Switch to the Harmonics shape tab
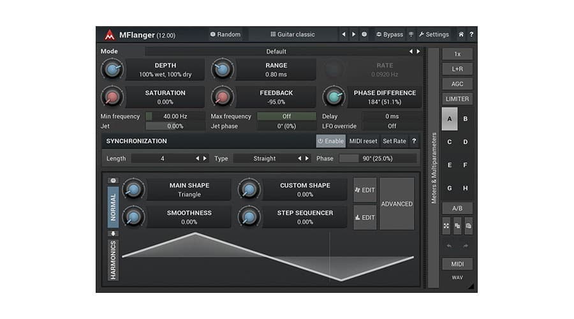This screenshot has width=574, height=319. (x=113, y=260)
